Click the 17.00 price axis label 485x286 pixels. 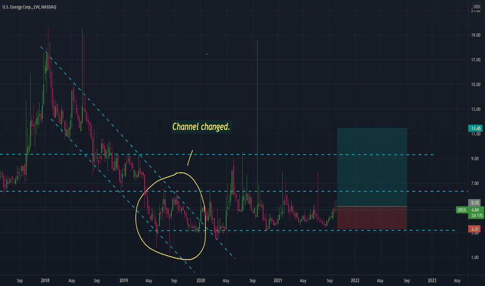pos(476,60)
